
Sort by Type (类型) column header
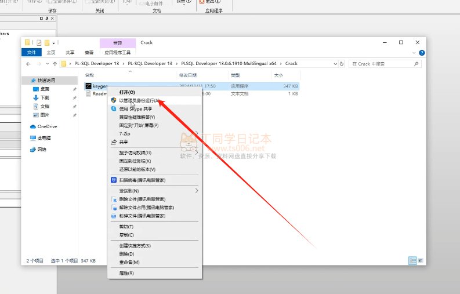click(x=250, y=75)
